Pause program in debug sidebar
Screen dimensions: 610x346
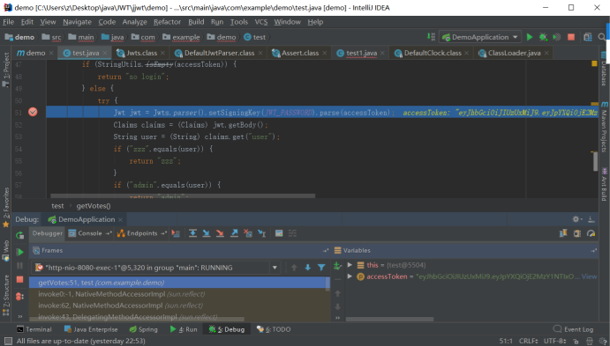click(19, 266)
